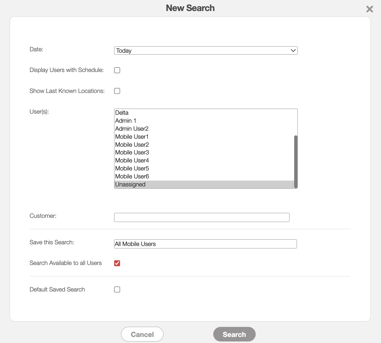Select Mobile User4 entry

click(132, 160)
